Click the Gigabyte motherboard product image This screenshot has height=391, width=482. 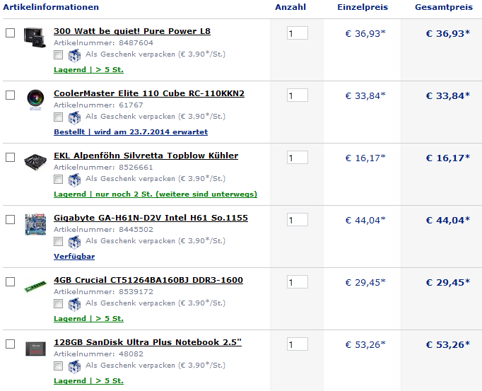(35, 224)
